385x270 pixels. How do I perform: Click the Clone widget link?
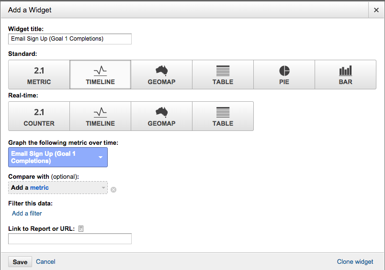click(355, 262)
